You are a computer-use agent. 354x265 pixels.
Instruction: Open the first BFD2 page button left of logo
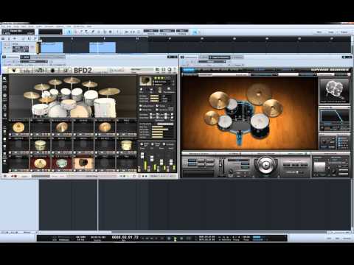pos(14,71)
